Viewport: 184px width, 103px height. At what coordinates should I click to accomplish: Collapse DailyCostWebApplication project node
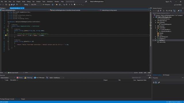(154, 17)
